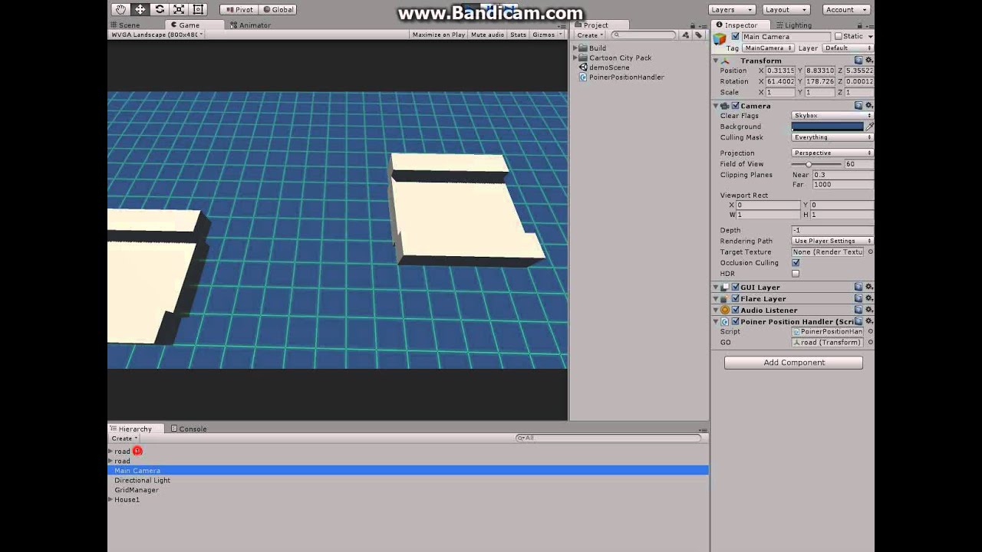The image size is (982, 552).
Task: Open Camera component help icon
Action: click(858, 105)
